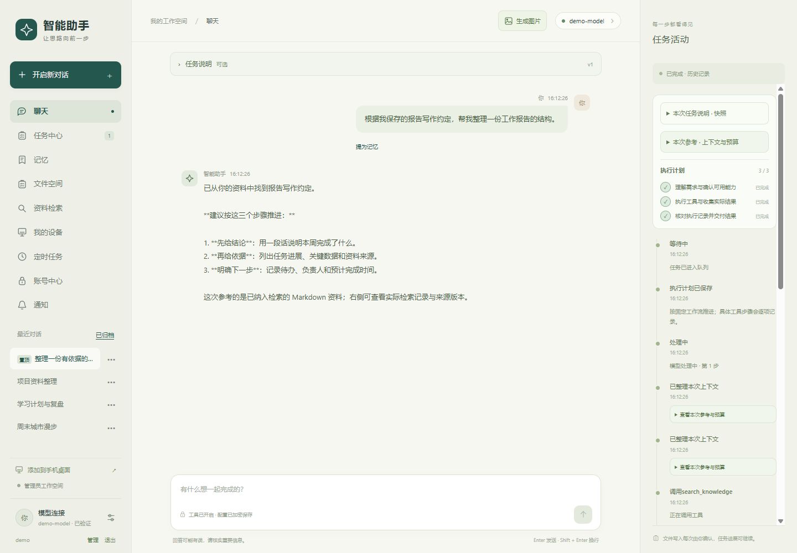Click the activity panel scrollbar thumb
This screenshot has height=553, width=797.
pos(780,191)
